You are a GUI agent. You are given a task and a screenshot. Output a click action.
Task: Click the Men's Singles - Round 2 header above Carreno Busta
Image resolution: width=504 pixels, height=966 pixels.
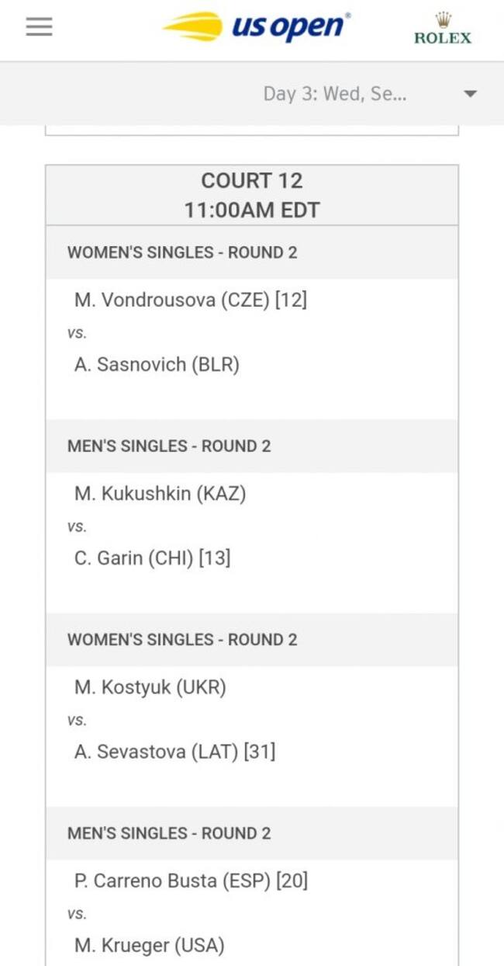[x=252, y=833]
